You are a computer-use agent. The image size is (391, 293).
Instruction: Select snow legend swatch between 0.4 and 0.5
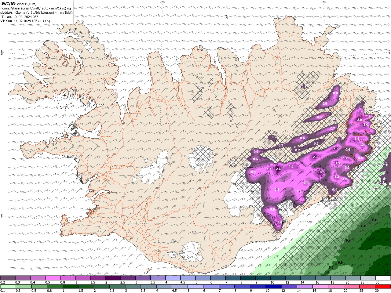pyautogui.click(x=38, y=278)
